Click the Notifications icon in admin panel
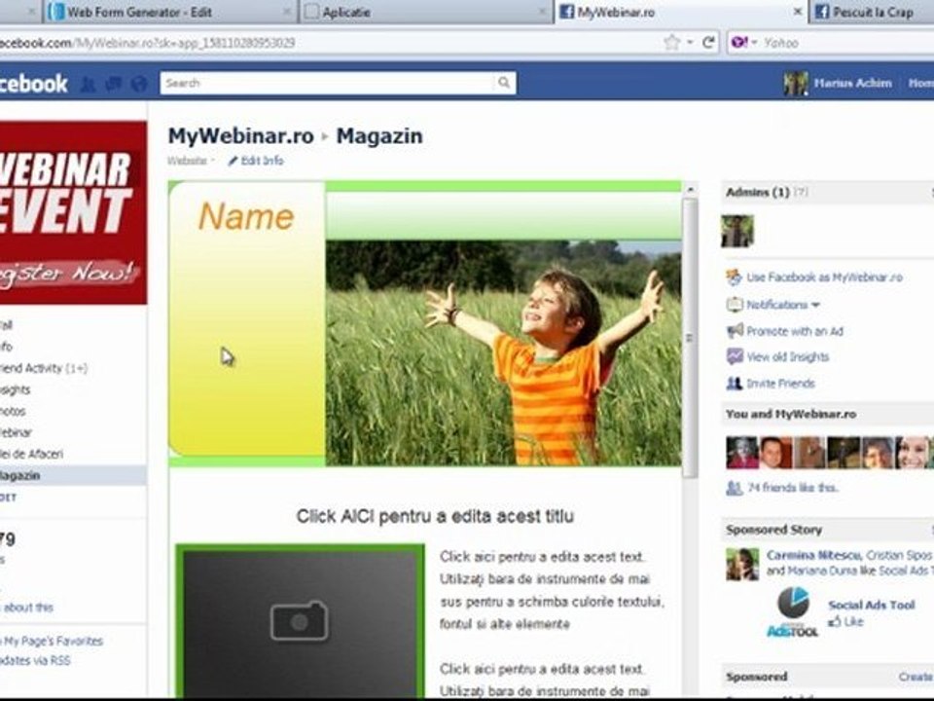Screen dimensions: 934x701 (x=735, y=305)
